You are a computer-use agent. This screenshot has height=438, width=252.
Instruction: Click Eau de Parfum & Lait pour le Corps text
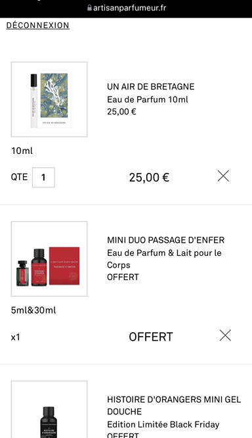[164, 259]
